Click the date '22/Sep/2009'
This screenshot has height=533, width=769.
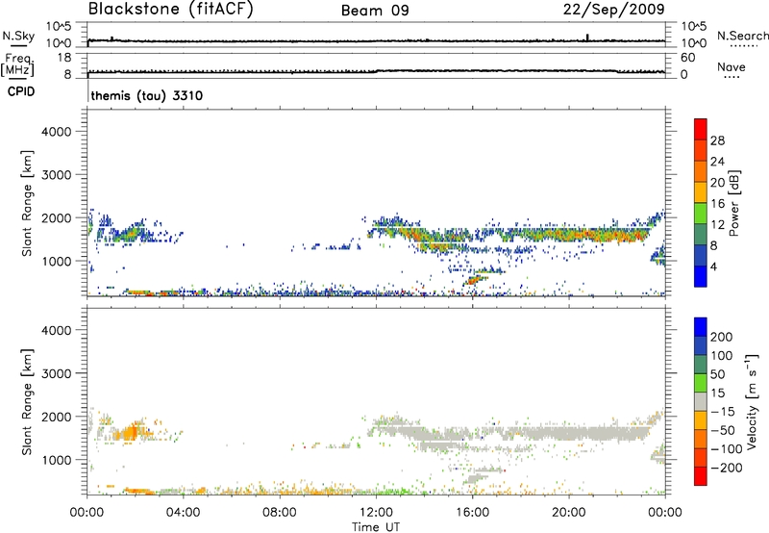613,10
